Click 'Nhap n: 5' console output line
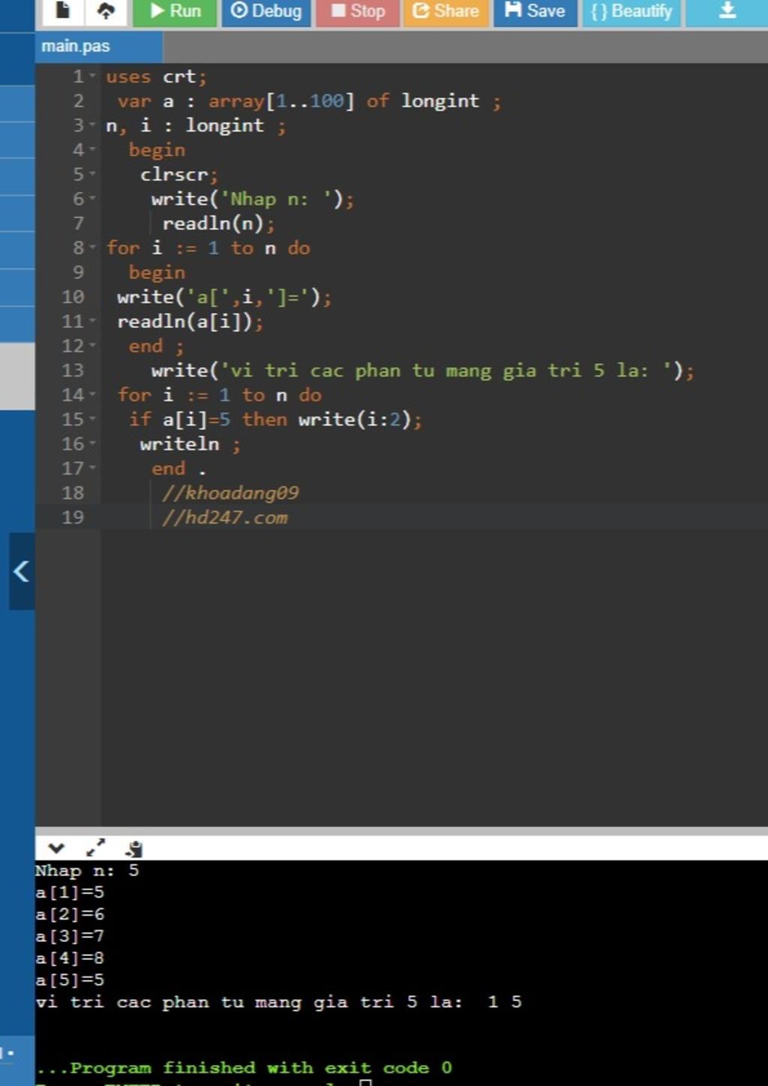This screenshot has width=768, height=1086. (x=87, y=871)
